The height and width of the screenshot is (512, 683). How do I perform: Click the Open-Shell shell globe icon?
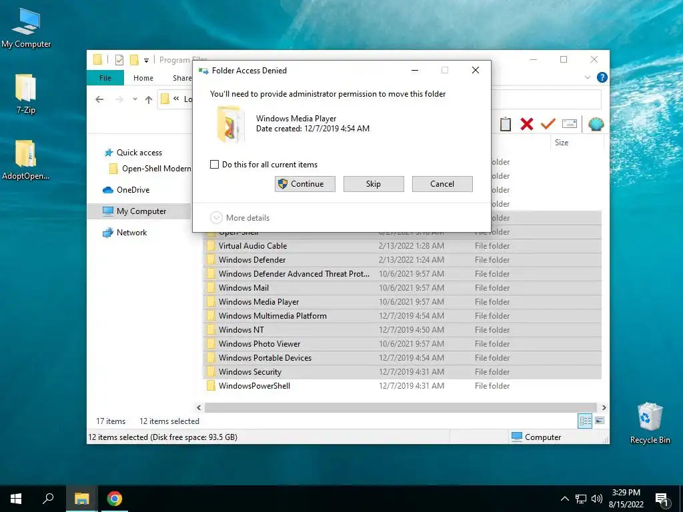[596, 125]
